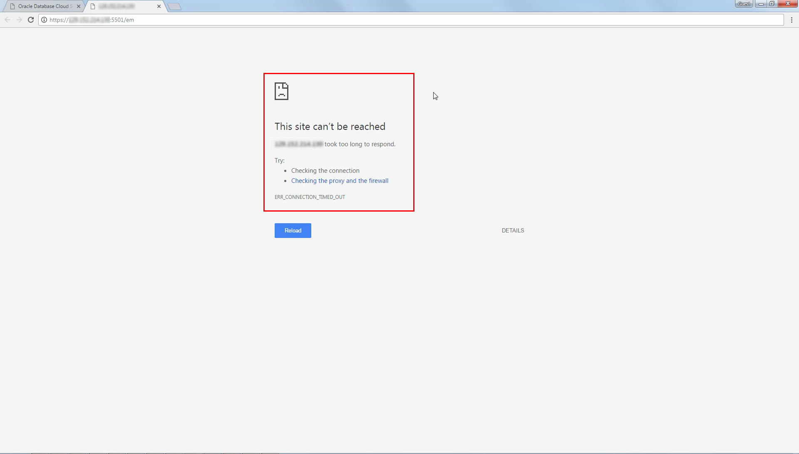Open 'Checking the proxy and the firewall' link
The height and width of the screenshot is (454, 799).
click(x=340, y=181)
